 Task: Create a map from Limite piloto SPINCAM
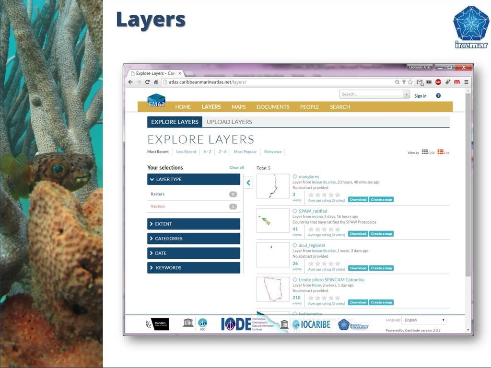point(381,302)
